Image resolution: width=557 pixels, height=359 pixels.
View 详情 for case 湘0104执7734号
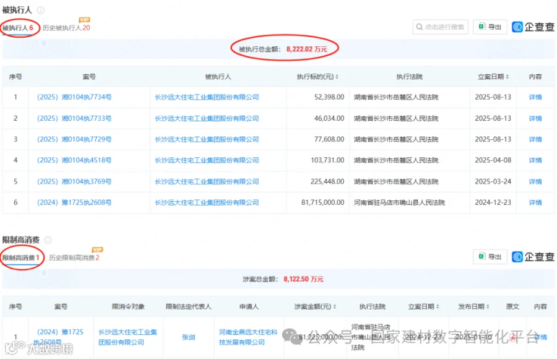click(535, 97)
